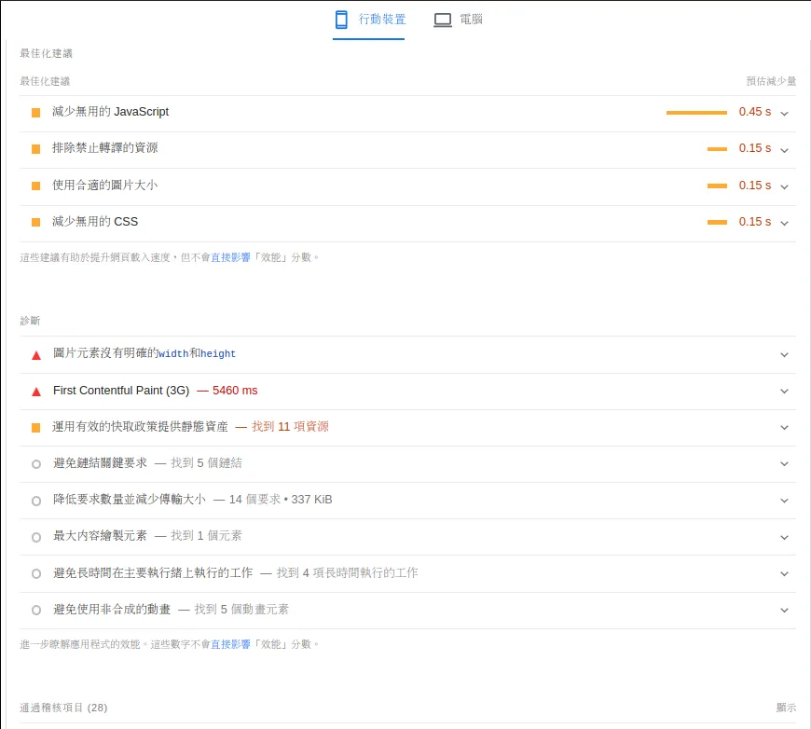Click orange square beside 減少無用的 JavaScript
This screenshot has height=729, width=811.
(x=35, y=113)
